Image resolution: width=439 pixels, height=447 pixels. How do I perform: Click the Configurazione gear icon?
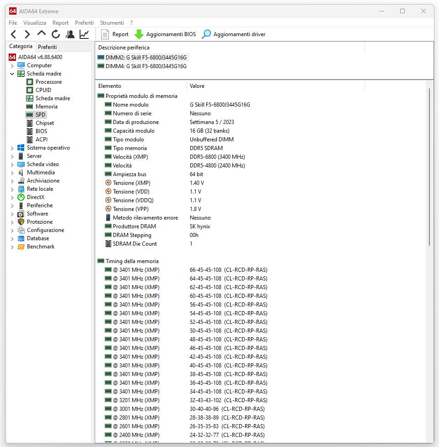click(21, 230)
